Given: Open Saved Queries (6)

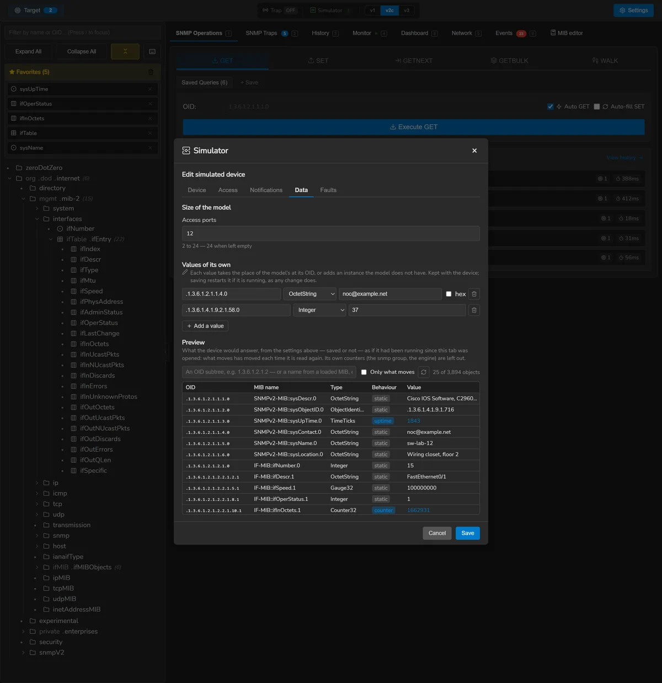Looking at the screenshot, I should pyautogui.click(x=205, y=83).
